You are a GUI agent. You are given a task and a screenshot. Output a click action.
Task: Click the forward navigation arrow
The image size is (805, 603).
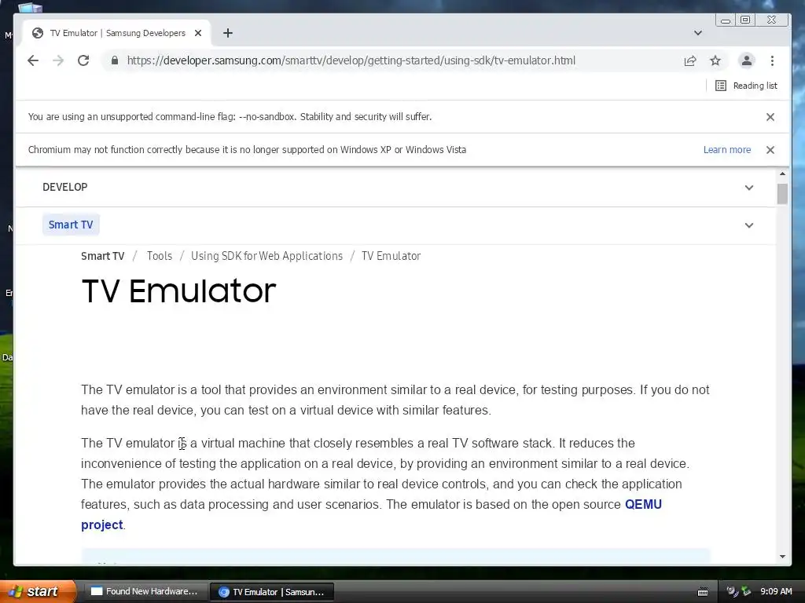click(x=58, y=60)
